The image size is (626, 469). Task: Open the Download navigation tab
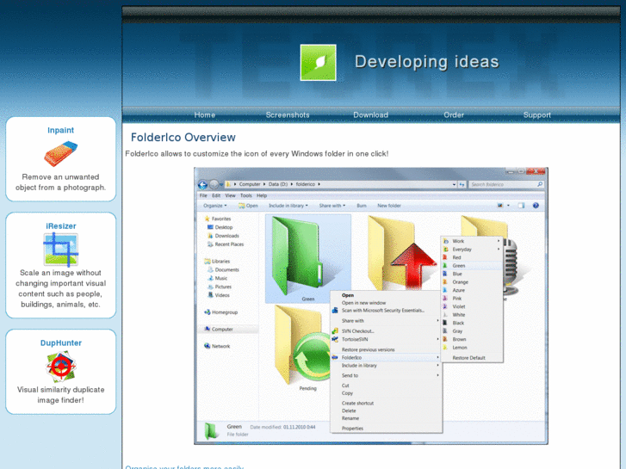[370, 115]
